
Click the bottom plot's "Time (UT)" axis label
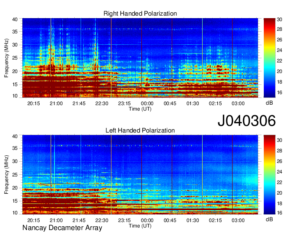[140, 226]
